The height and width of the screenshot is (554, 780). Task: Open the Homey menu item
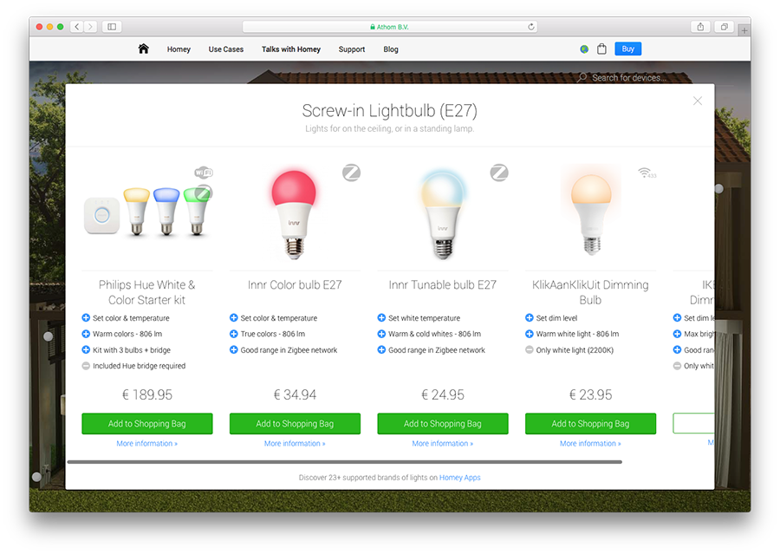click(179, 49)
